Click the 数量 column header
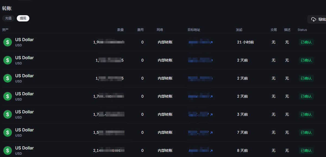 click(121, 30)
